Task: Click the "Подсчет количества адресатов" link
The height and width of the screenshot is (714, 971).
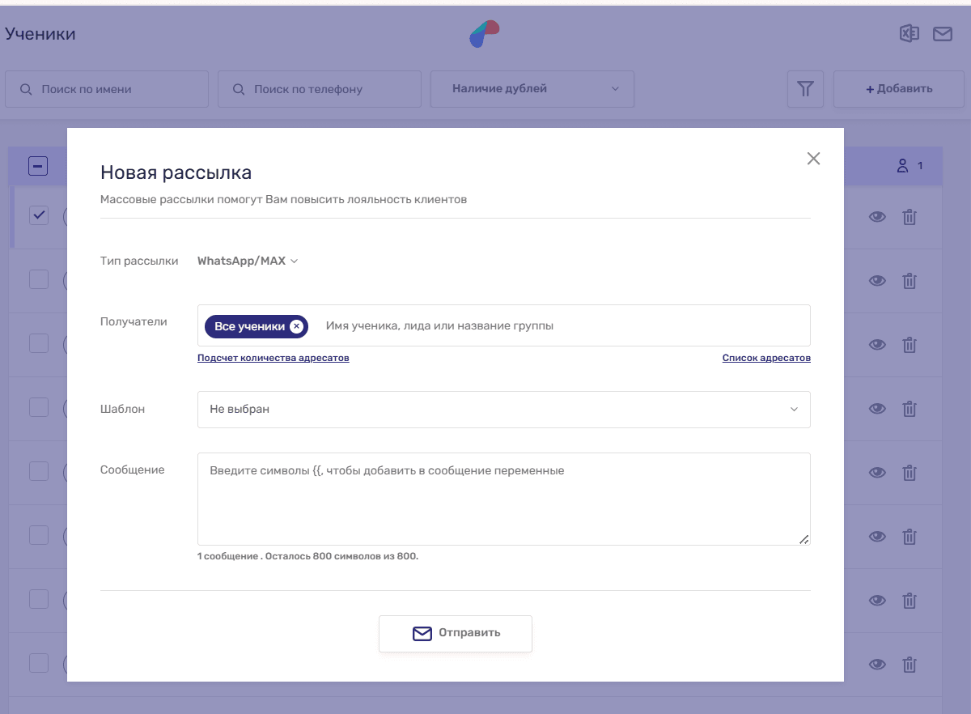Action: coord(273,358)
